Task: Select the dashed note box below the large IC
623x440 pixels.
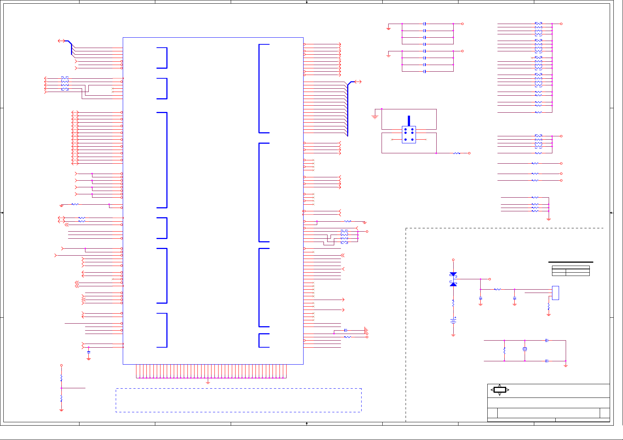Action: (x=238, y=400)
